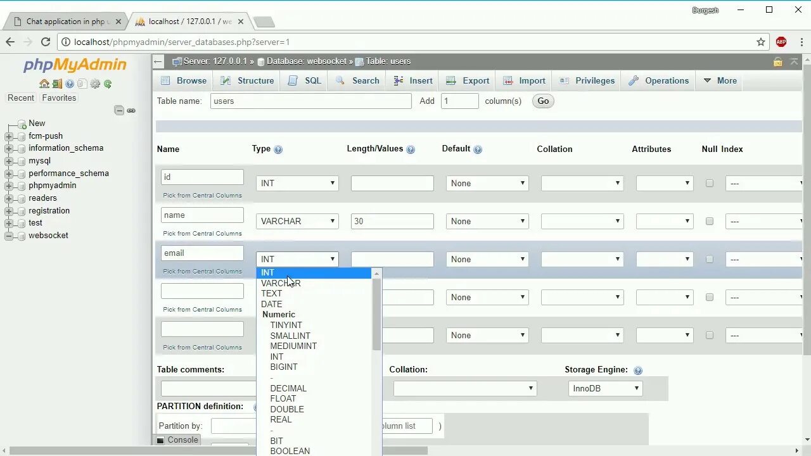This screenshot has height=456, width=811.
Task: Click the site info icon in address bar
Action: pyautogui.click(x=66, y=42)
